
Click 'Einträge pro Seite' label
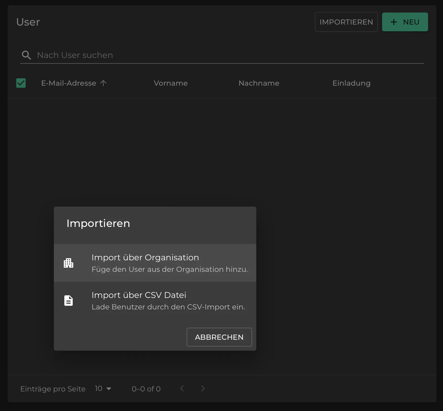click(x=53, y=389)
